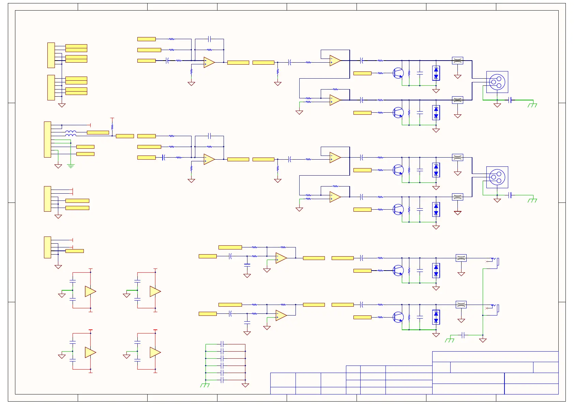Click the red power port above the vertical resistor
Viewport: 574px width, 405px height.
(x=112, y=118)
